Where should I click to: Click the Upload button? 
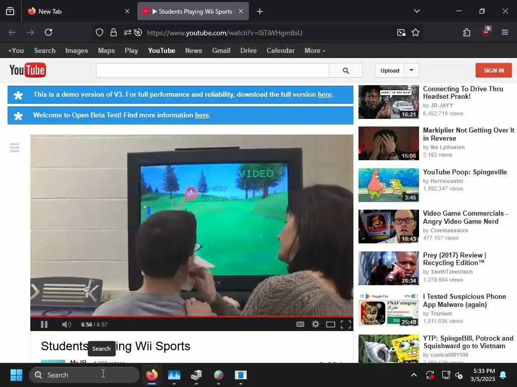coord(390,71)
